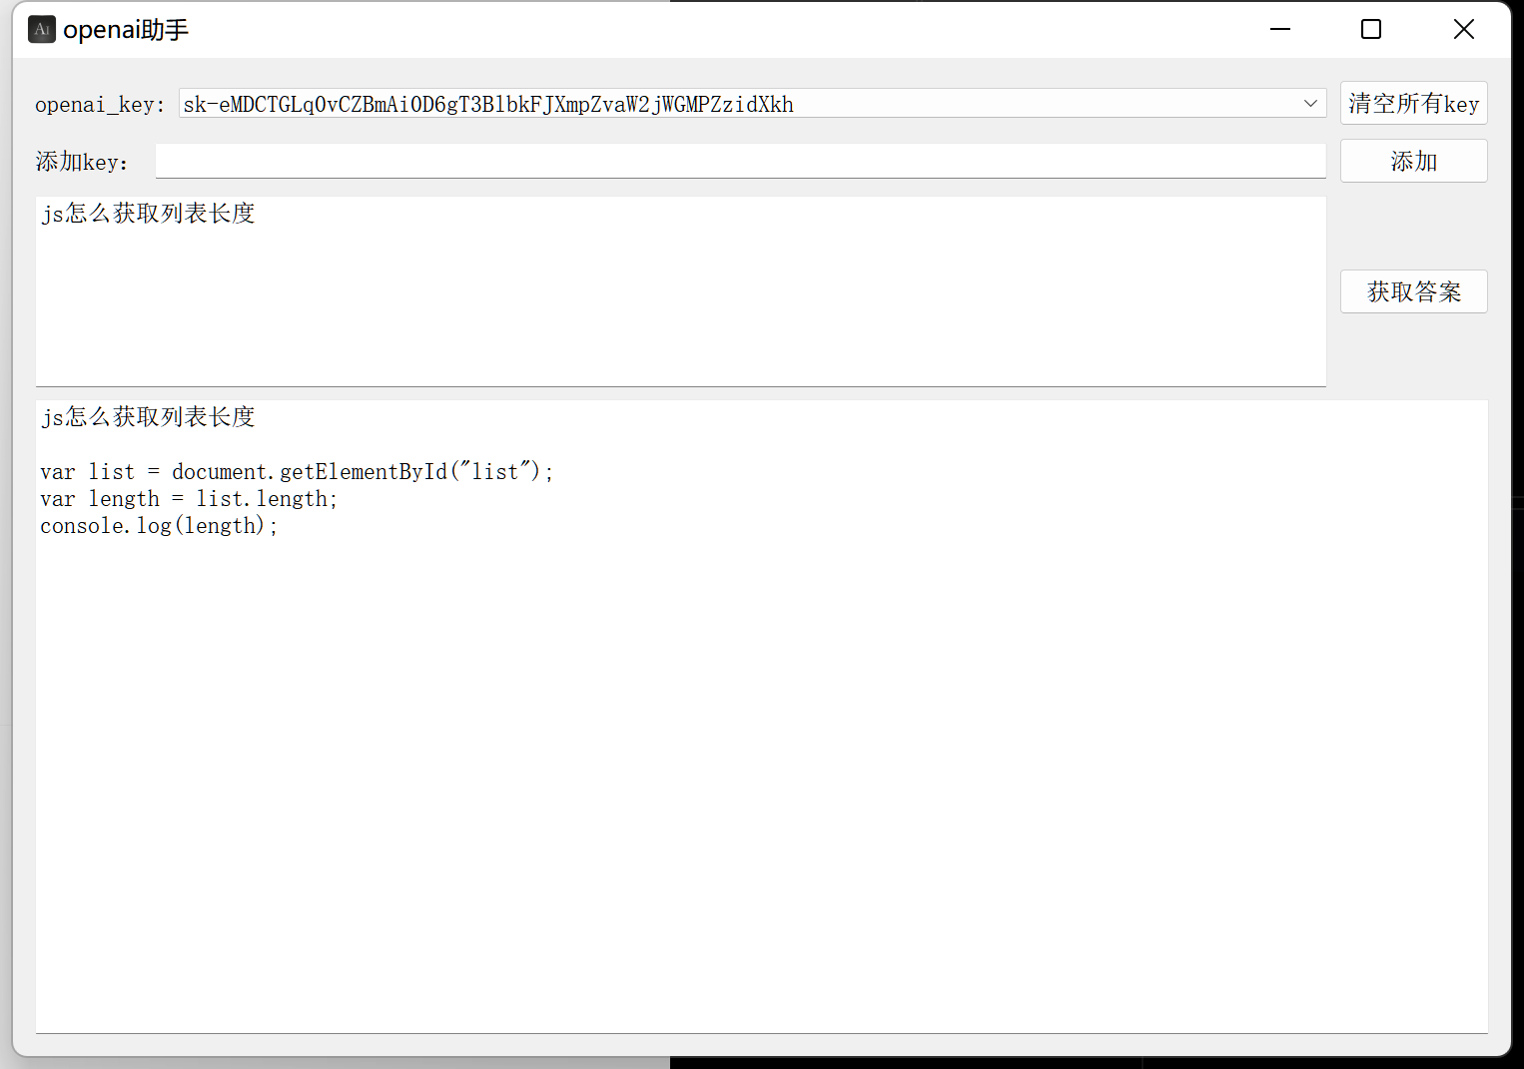This screenshot has width=1524, height=1069.
Task: Focus the 添加key input field
Action: tap(739, 162)
